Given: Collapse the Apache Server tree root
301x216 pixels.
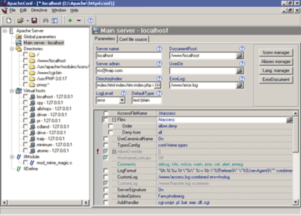Looking at the screenshot, I should [5, 31].
